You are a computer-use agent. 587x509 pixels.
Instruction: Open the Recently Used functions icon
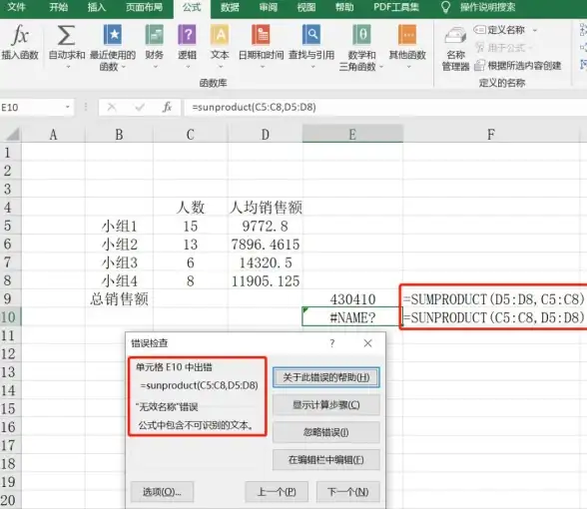coord(112,35)
